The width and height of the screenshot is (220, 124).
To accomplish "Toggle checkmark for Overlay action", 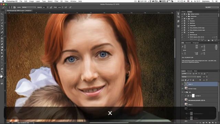I will (x=182, y=32).
